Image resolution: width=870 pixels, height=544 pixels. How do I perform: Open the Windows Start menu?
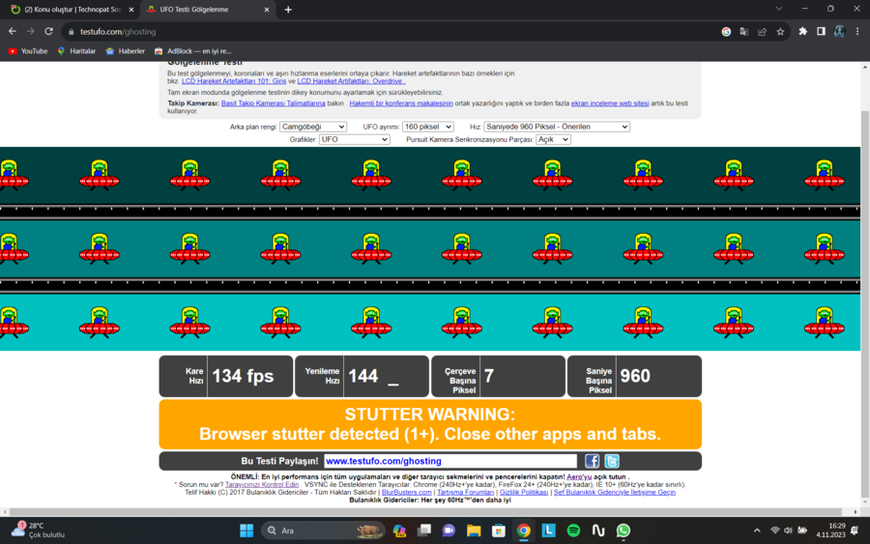[x=246, y=530]
